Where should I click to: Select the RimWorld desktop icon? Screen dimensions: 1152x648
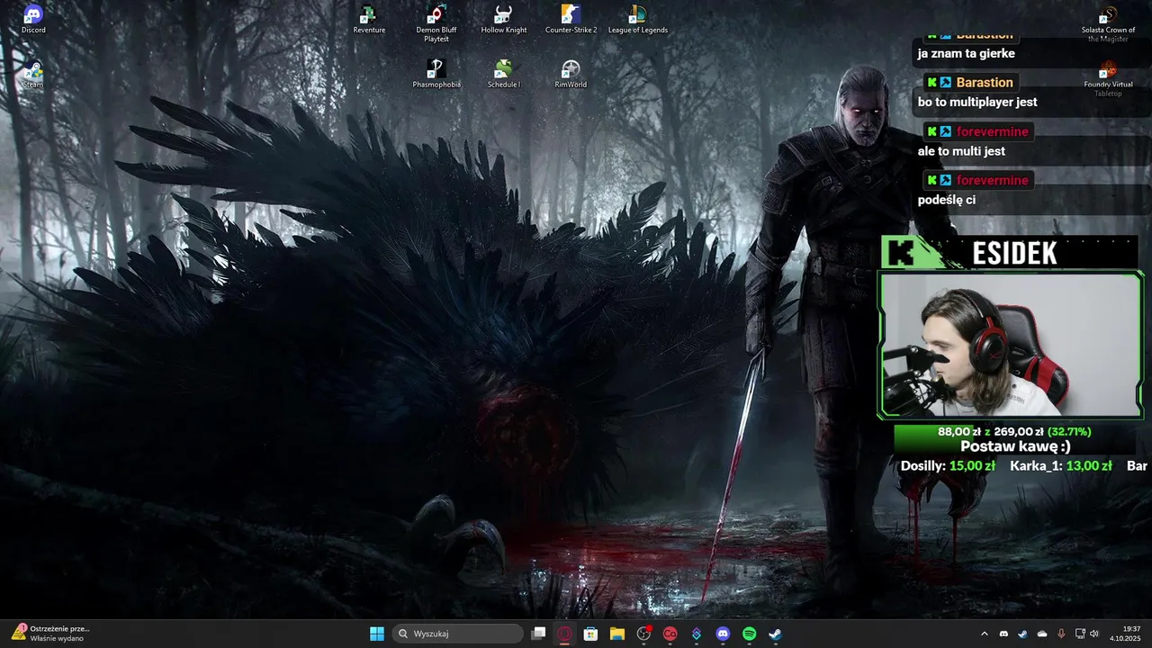(571, 74)
